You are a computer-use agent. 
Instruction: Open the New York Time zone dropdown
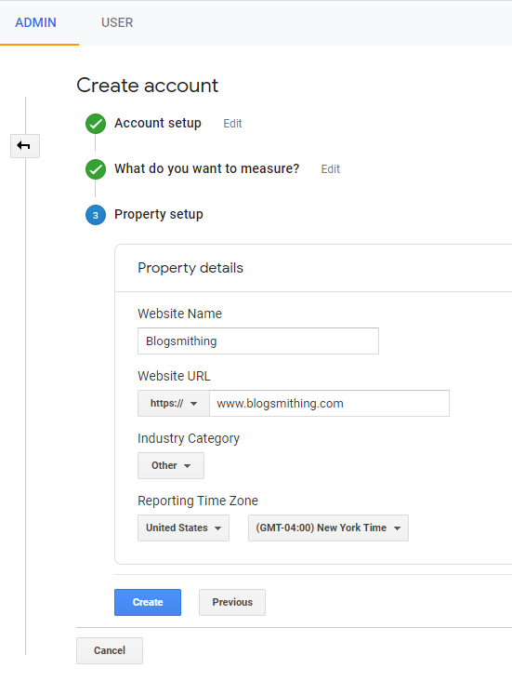(328, 528)
